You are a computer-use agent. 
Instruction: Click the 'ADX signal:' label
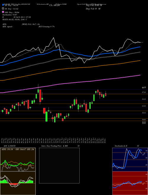[x=7, y=27]
